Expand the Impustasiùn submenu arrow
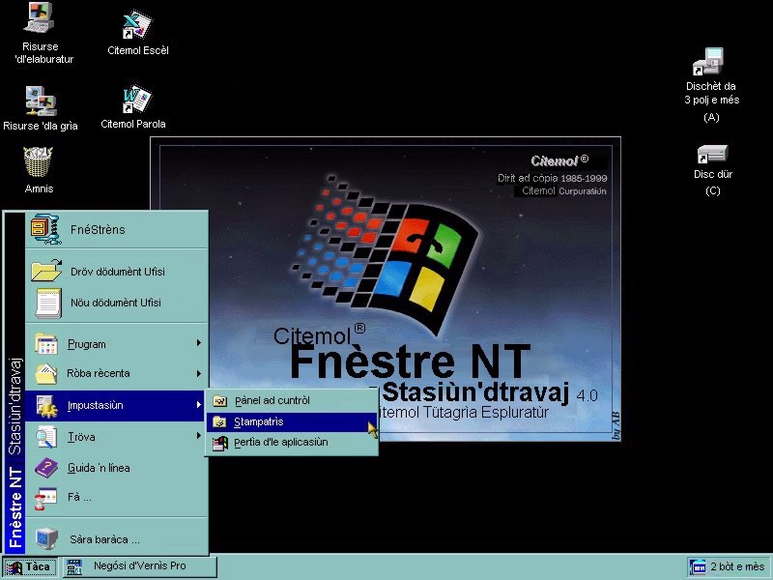773x580 pixels. tap(199, 405)
